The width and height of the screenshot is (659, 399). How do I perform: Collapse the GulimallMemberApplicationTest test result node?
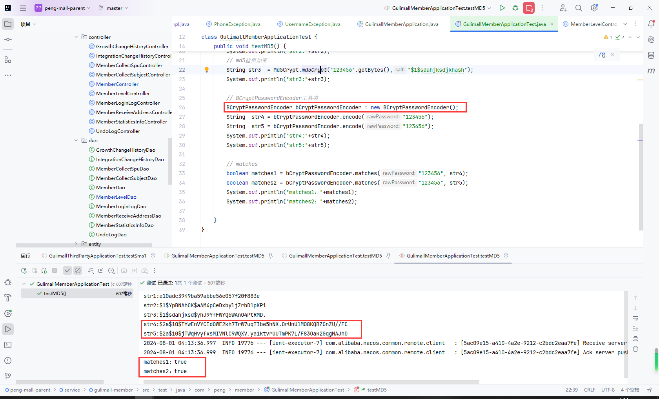coord(24,284)
